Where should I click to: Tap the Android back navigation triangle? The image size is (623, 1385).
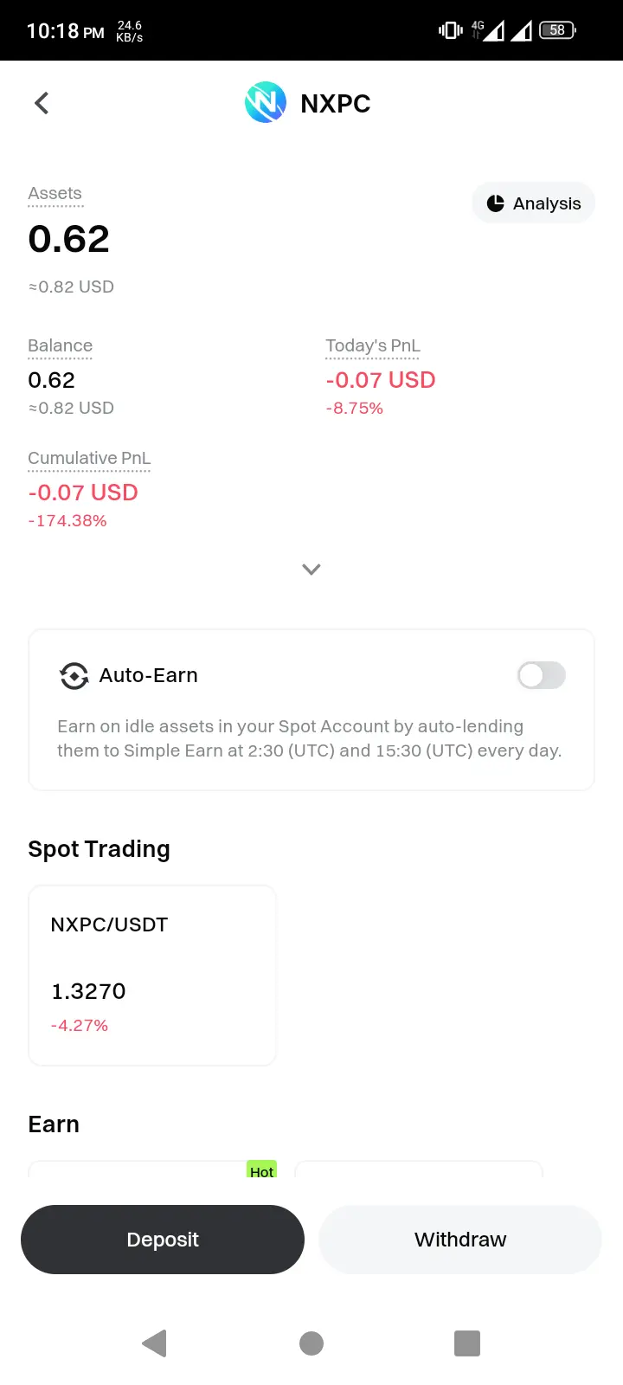pyautogui.click(x=154, y=1343)
